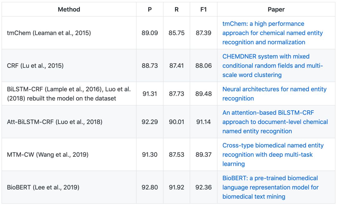Click the F1 column header
This screenshot has width=337, height=206.
coord(203,9)
